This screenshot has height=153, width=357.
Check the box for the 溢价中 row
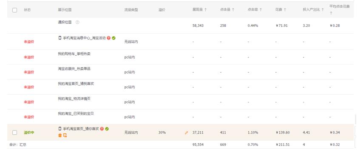[14, 133]
